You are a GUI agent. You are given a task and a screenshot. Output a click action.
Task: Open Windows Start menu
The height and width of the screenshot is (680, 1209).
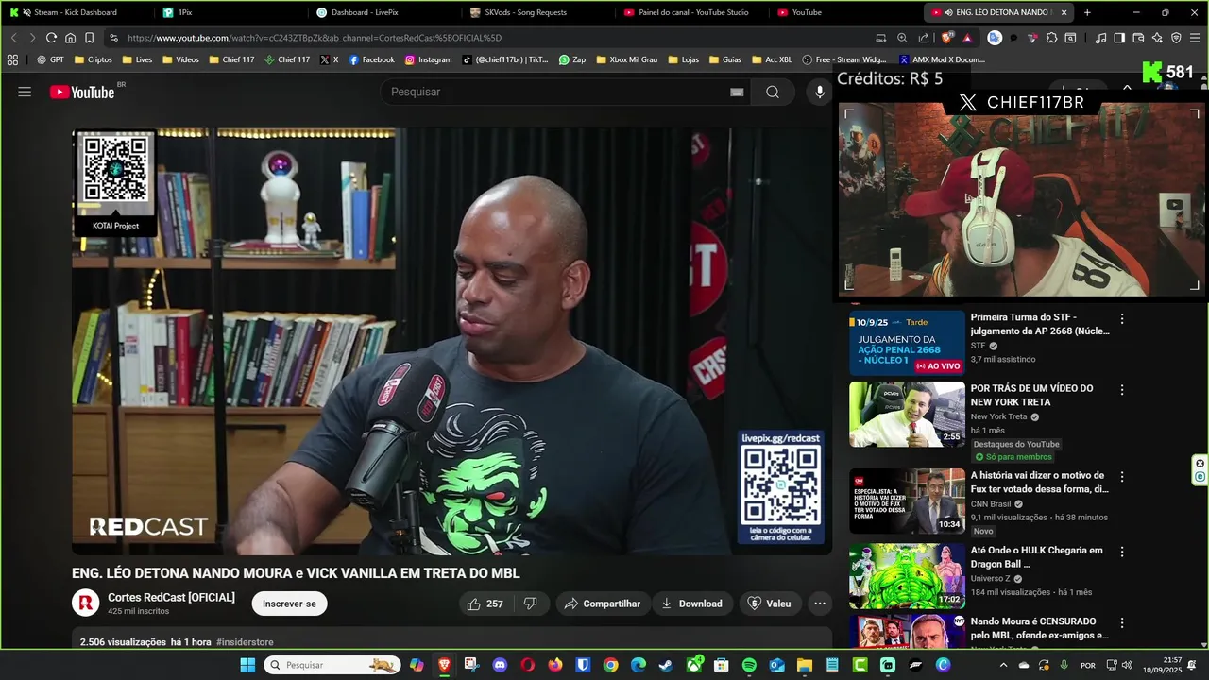pos(247,665)
